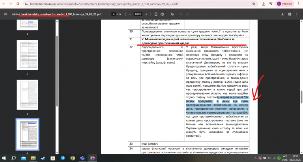View site information icon in address bar

click(26, 4)
